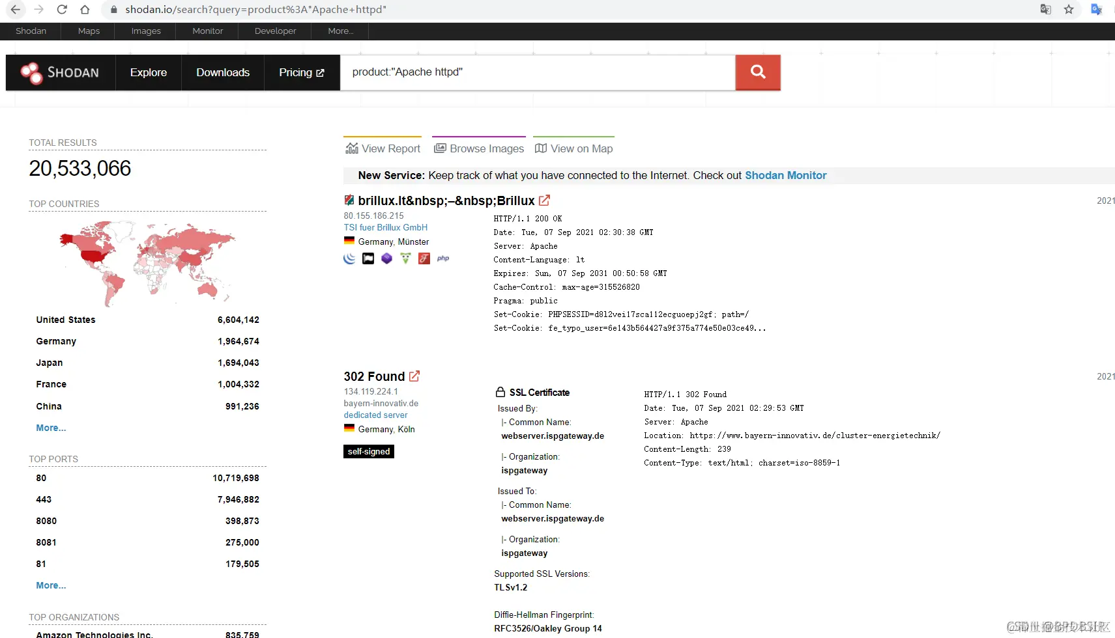1115x638 pixels.
Task: Filter by France country
Action: coord(147,384)
